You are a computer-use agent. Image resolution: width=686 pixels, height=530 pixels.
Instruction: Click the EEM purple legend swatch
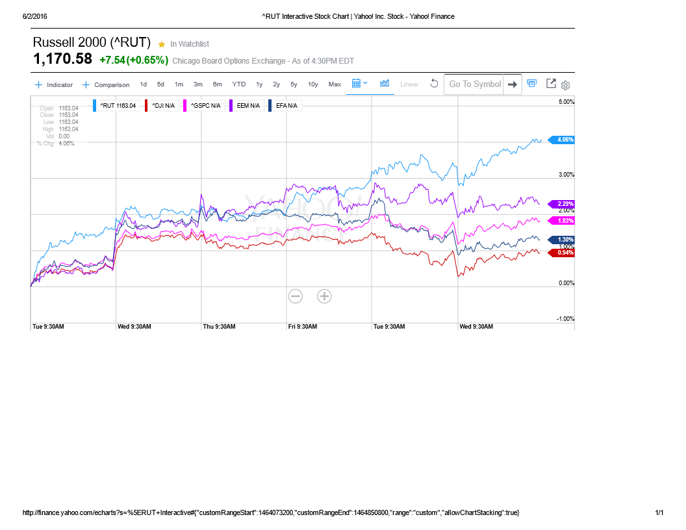pyautogui.click(x=231, y=106)
